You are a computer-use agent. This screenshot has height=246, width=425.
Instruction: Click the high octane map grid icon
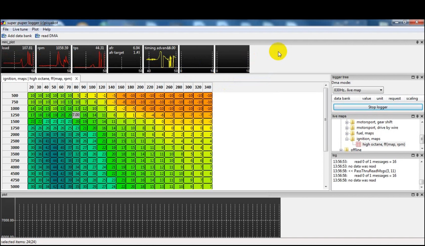tap(358, 144)
